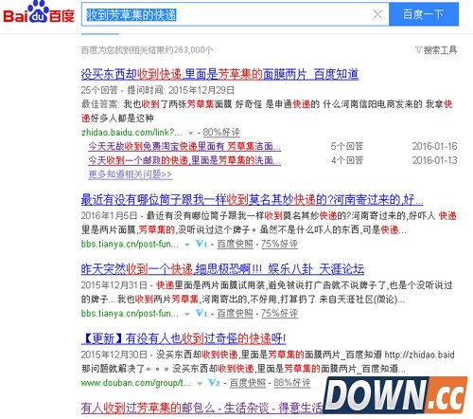Click V2 badge on douban result
This screenshot has height=419, width=473.
pos(214,383)
